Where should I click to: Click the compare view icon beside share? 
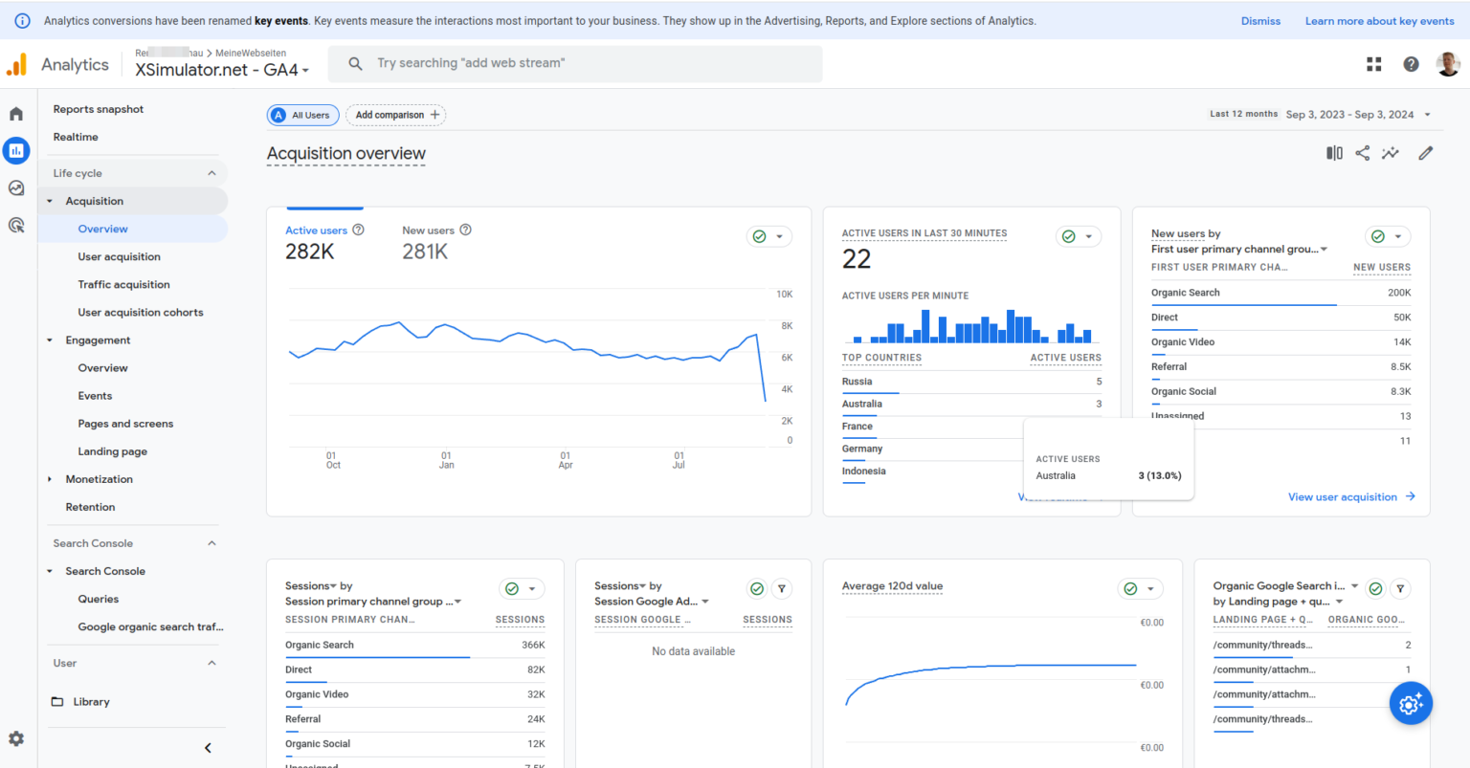(1334, 153)
